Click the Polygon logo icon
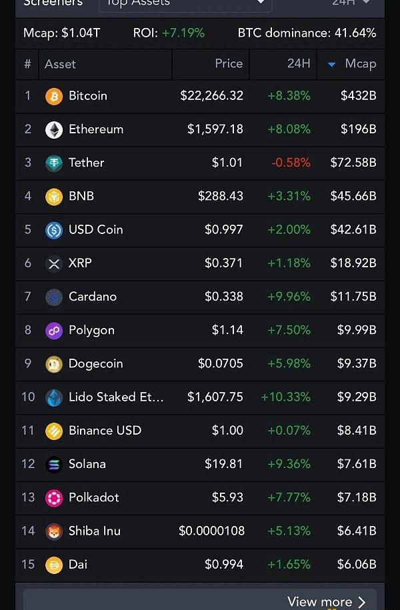Viewport: 400px width, 610px height. (54, 330)
